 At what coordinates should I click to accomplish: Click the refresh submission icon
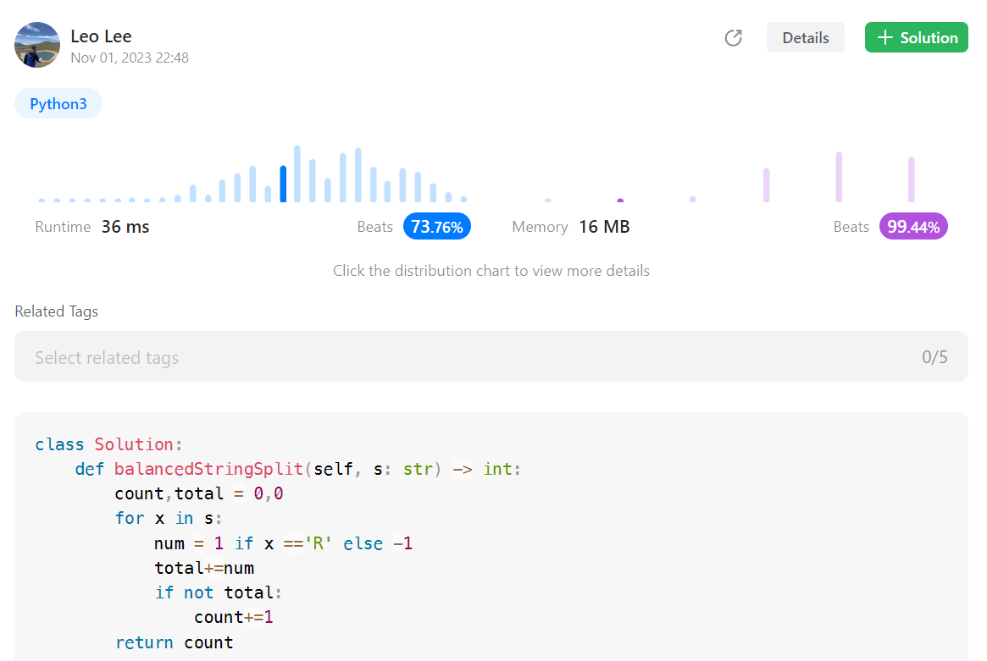coord(733,37)
